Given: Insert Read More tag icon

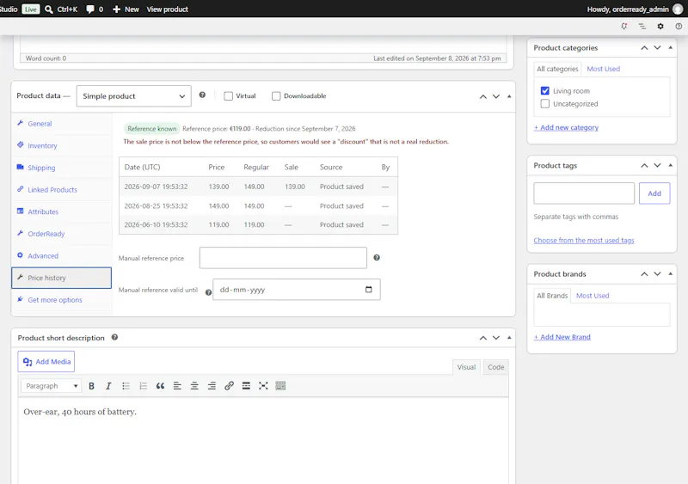Looking at the screenshot, I should click(246, 386).
